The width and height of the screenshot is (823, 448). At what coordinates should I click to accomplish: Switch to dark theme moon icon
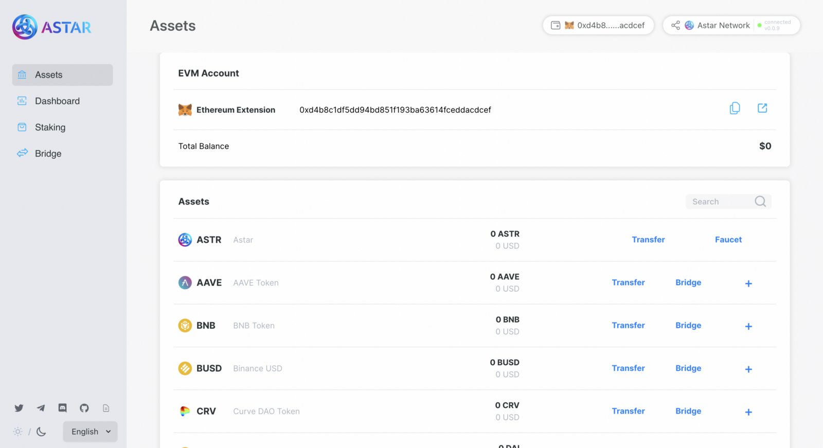pos(41,432)
